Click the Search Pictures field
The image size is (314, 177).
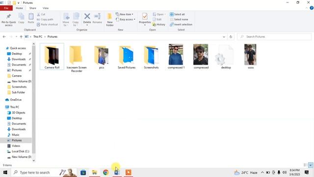[x=274, y=37]
